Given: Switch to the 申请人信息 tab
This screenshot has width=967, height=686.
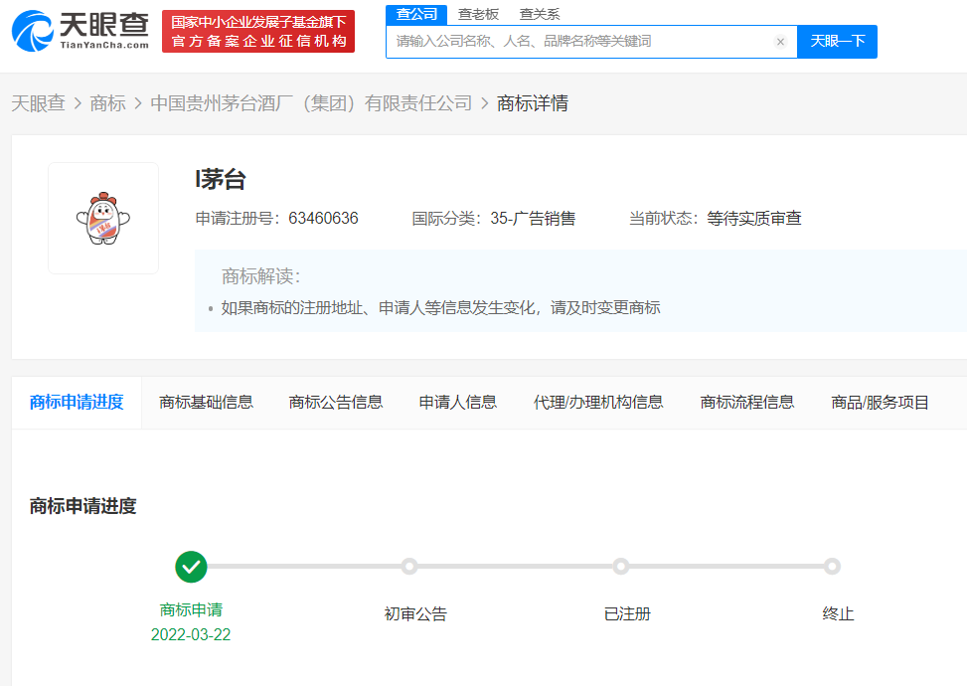Looking at the screenshot, I should (x=457, y=403).
